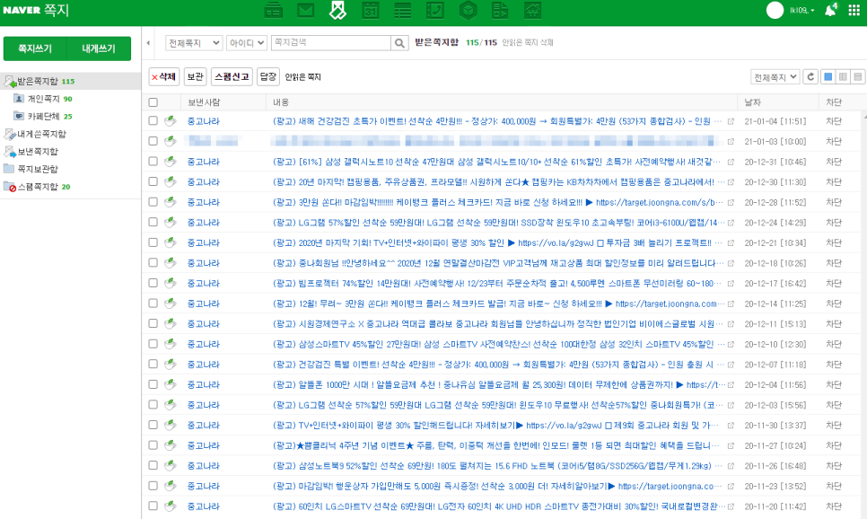867x519 pixels.
Task: Click the 보낸사람 column header
Action: point(204,102)
